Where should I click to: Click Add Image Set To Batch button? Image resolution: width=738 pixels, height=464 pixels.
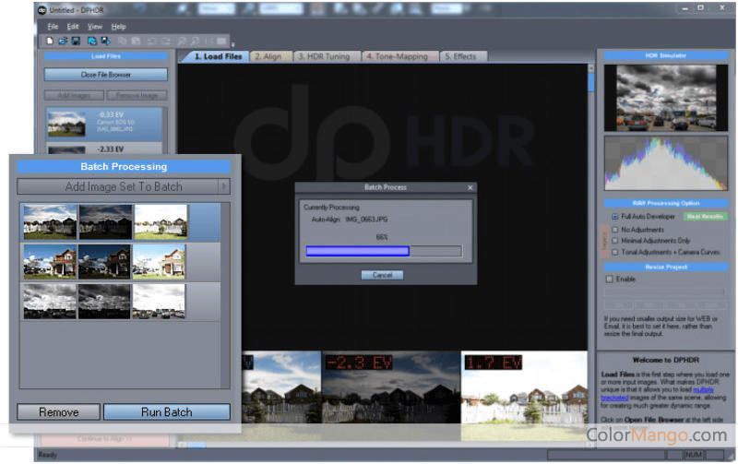click(x=118, y=186)
